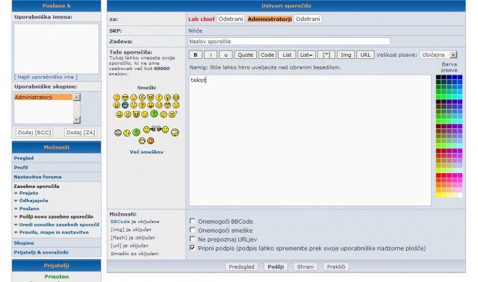
Task: Click the Dodaj [BCC] button
Action: coord(34,133)
